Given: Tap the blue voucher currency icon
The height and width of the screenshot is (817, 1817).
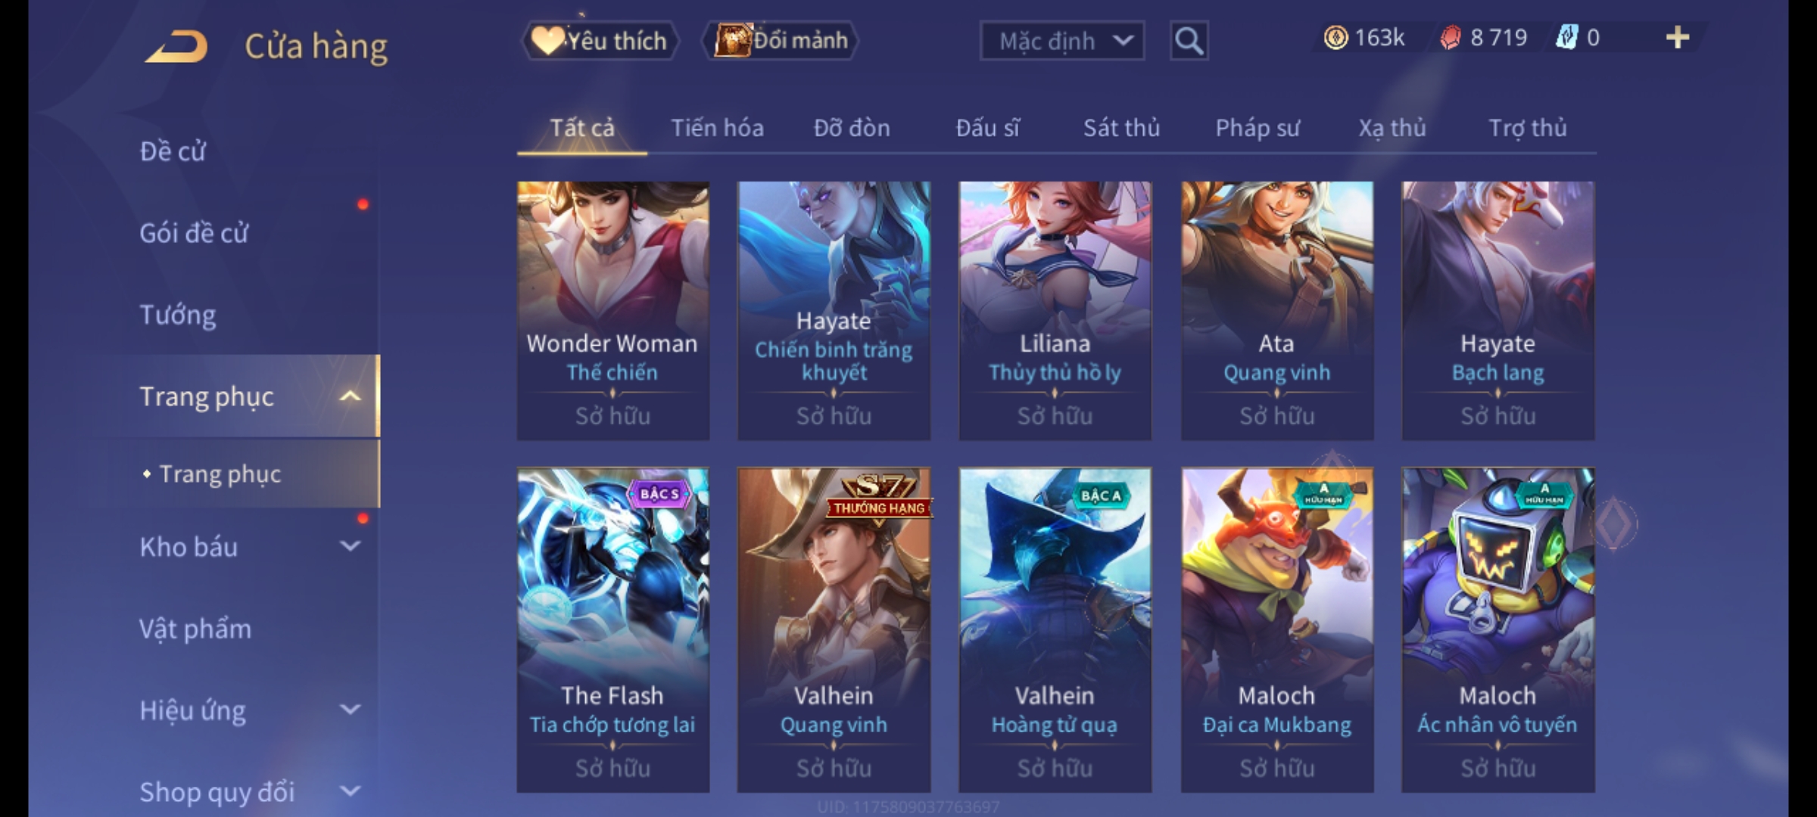Looking at the screenshot, I should click(1567, 37).
